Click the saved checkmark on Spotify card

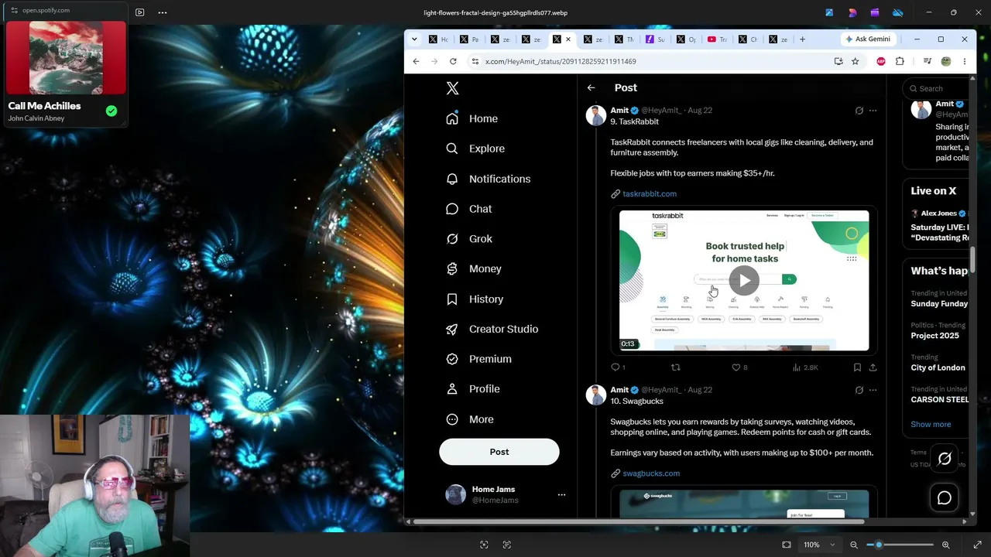pos(111,111)
